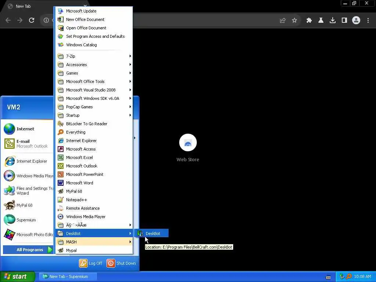Click Windows Media Player icon in left pane
This screenshot has width=376, height=282.
point(9,176)
